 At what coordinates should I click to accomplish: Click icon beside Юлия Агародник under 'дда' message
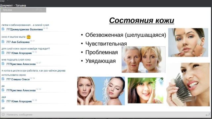3,101
